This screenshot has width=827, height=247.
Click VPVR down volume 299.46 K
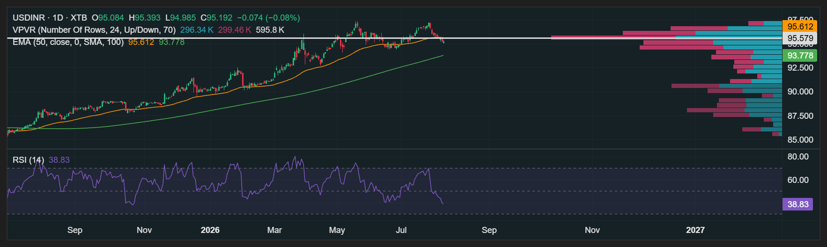(235, 30)
